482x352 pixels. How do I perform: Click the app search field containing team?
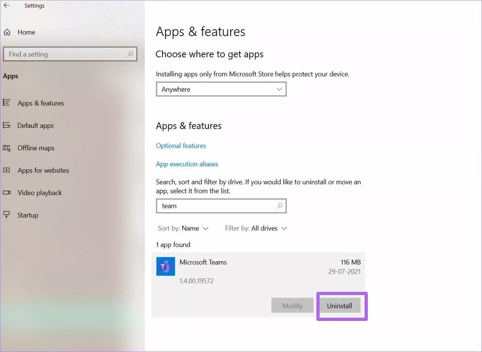(221, 206)
